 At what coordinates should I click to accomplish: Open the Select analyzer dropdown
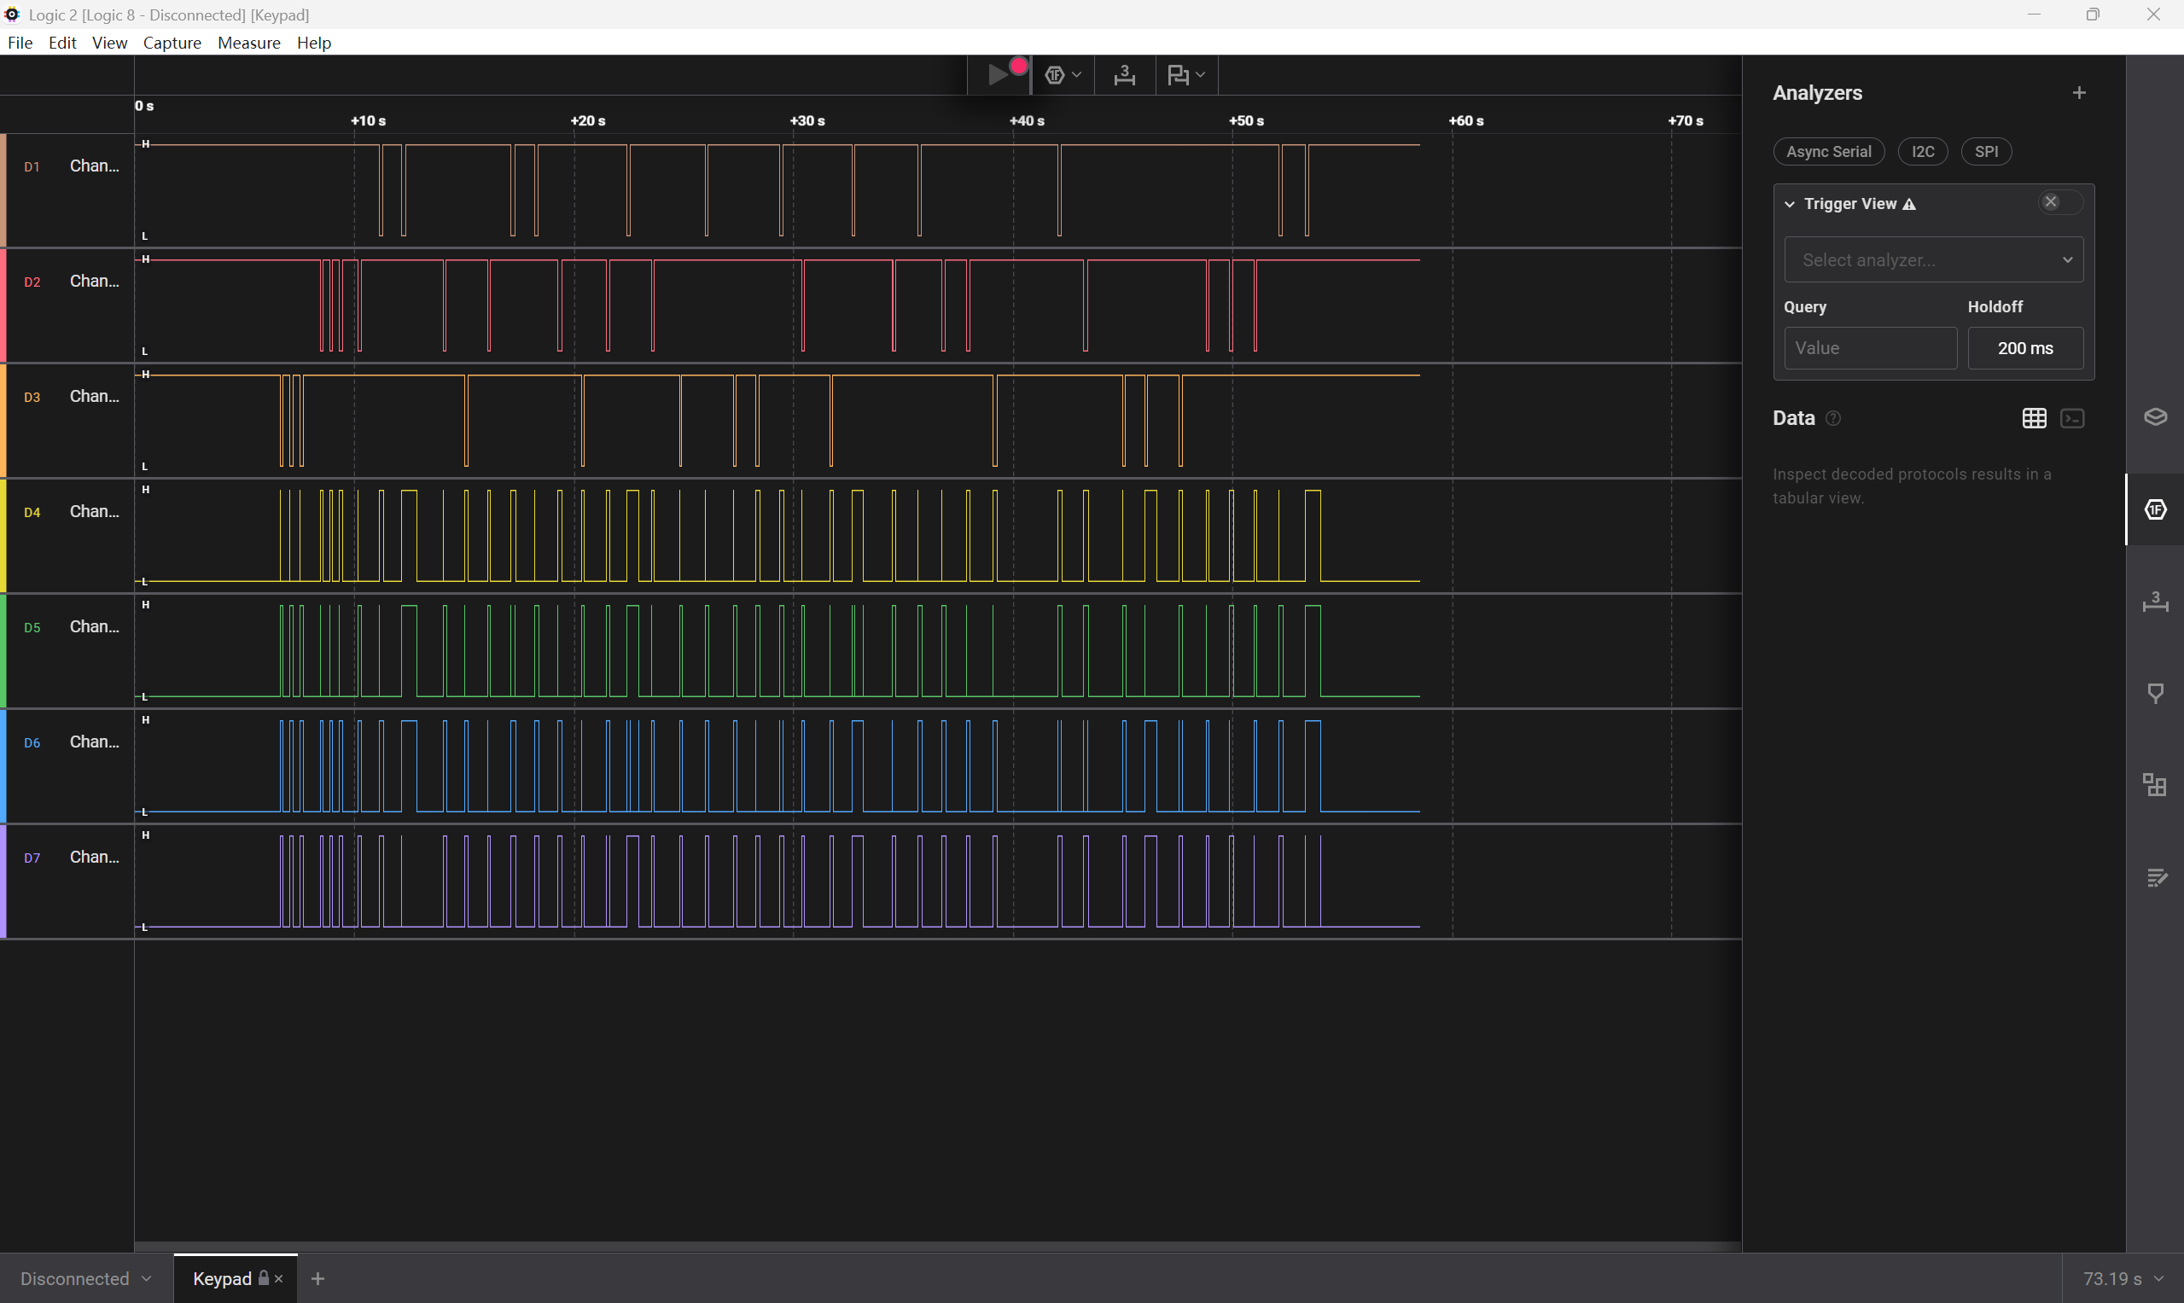click(x=1933, y=260)
